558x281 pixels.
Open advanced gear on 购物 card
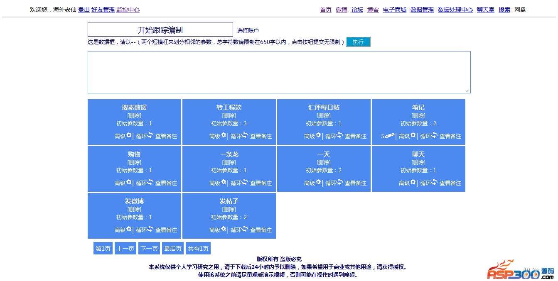coord(129,182)
